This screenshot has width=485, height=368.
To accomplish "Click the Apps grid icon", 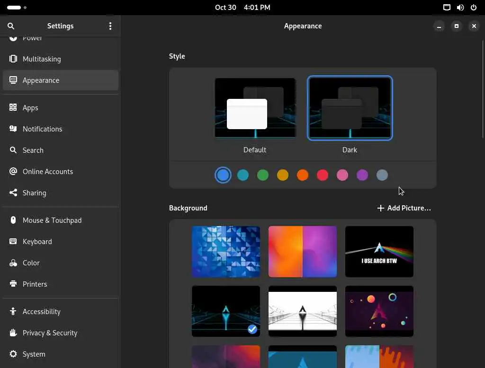I will pos(13,107).
